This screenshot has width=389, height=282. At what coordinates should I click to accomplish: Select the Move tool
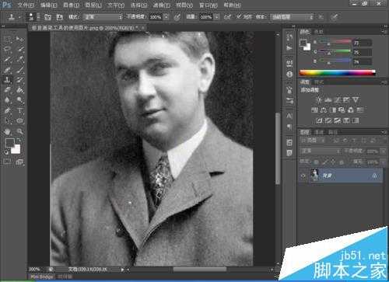click(x=20, y=39)
